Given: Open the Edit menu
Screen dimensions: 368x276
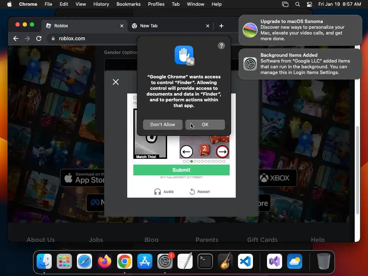Looking at the screenshot, I should (x=64, y=4).
